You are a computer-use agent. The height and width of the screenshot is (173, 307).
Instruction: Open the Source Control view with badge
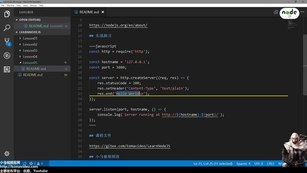[x=7, y=42]
